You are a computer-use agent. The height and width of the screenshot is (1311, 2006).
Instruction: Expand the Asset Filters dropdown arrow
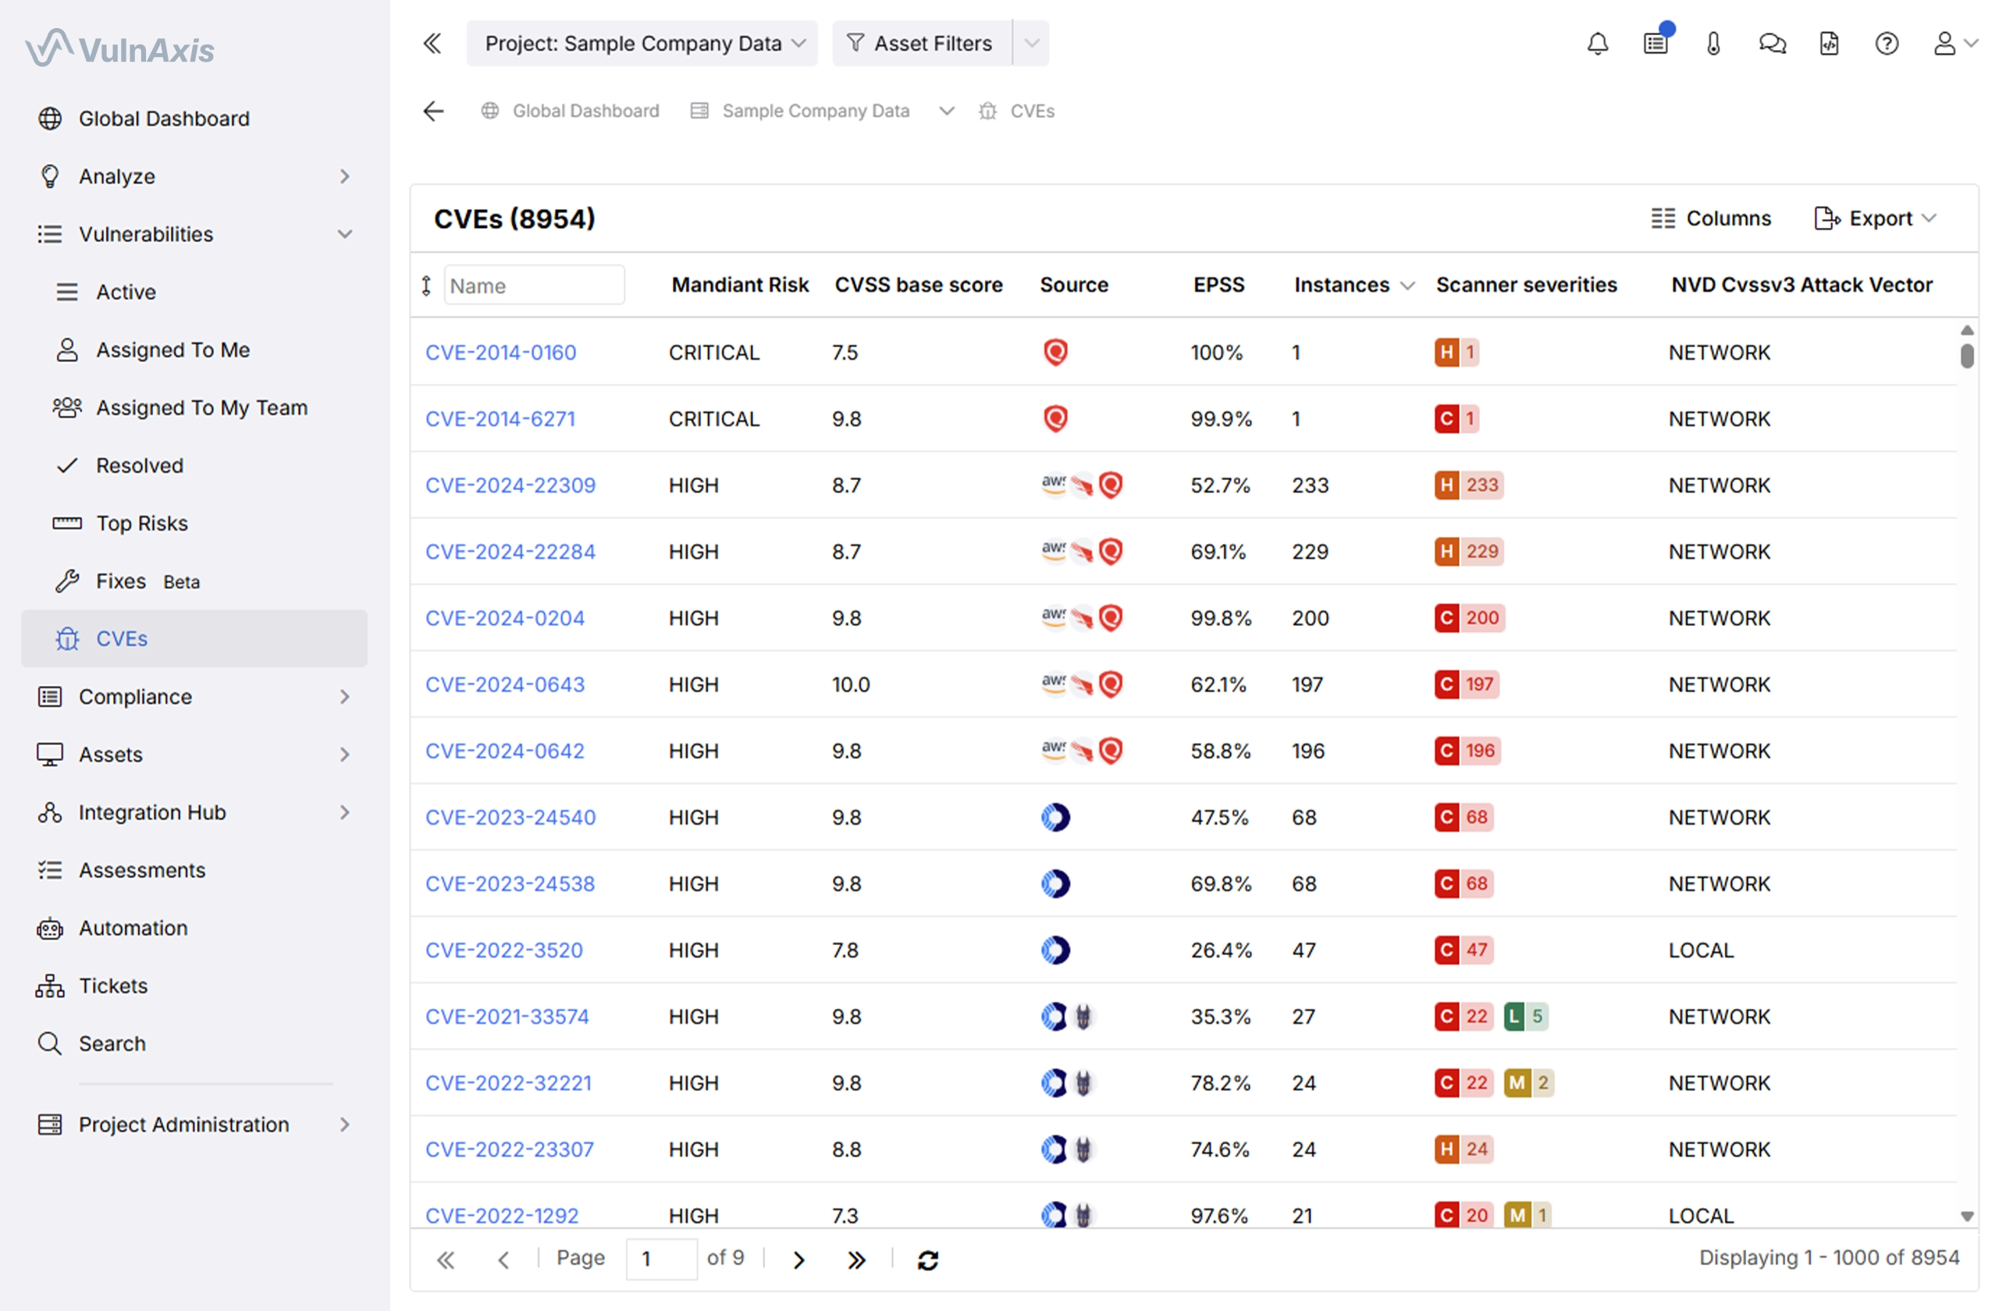(1032, 43)
